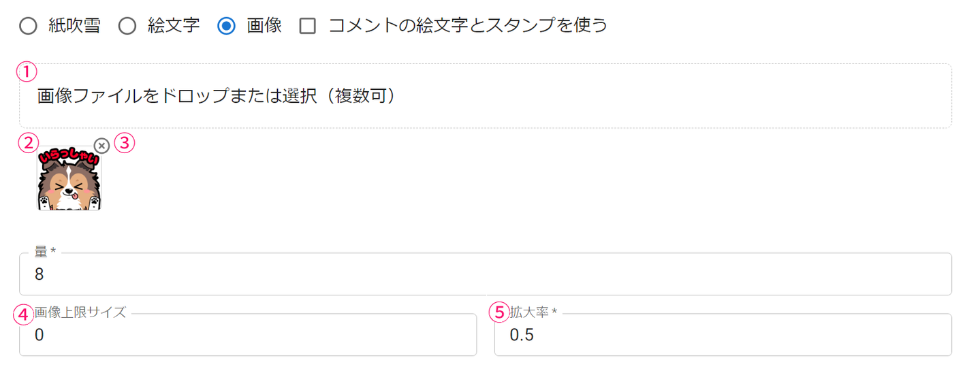Viewport: 967px width, 373px height.
Task: Click the circled number 3 marker
Action: tap(125, 144)
